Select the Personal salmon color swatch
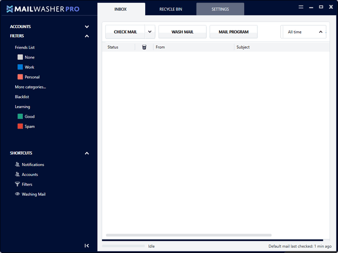This screenshot has height=253, width=338. tap(20, 77)
